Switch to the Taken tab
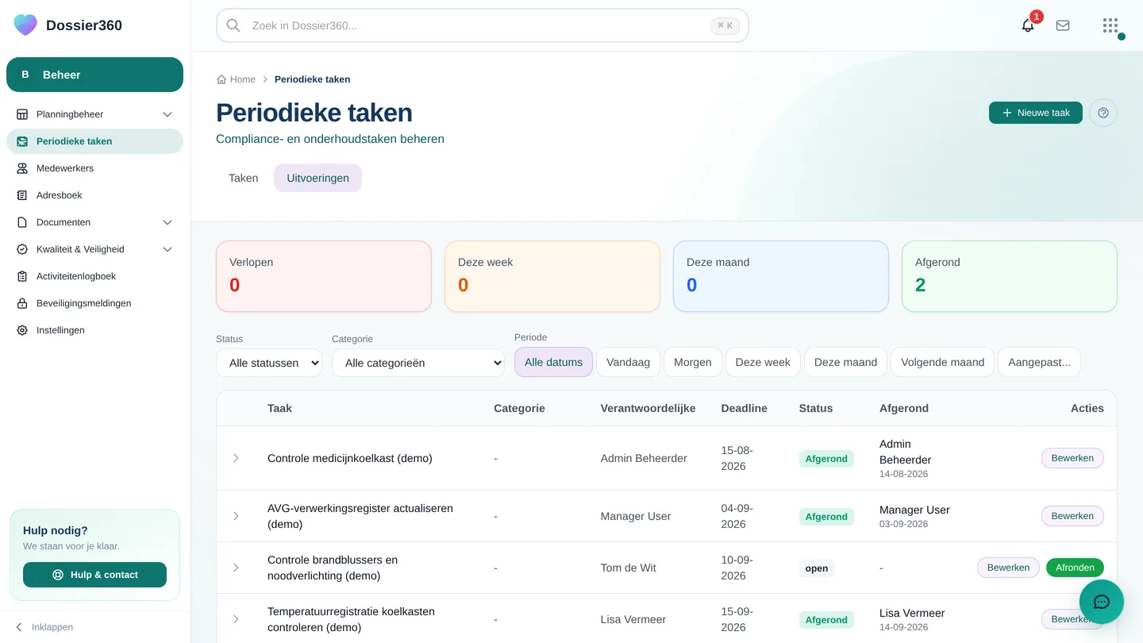Image resolution: width=1143 pixels, height=643 pixels. pyautogui.click(x=243, y=178)
